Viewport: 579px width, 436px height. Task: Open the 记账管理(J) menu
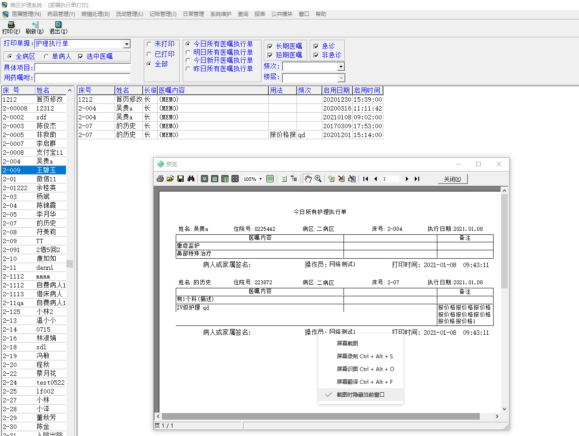pos(163,14)
